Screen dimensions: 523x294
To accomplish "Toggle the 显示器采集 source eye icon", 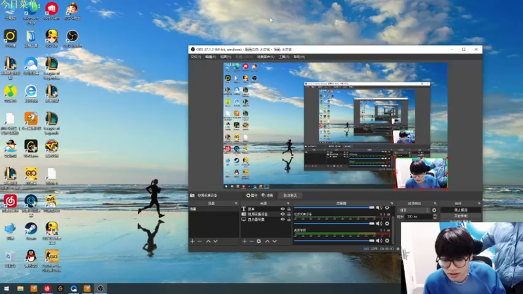I will pos(282,220).
